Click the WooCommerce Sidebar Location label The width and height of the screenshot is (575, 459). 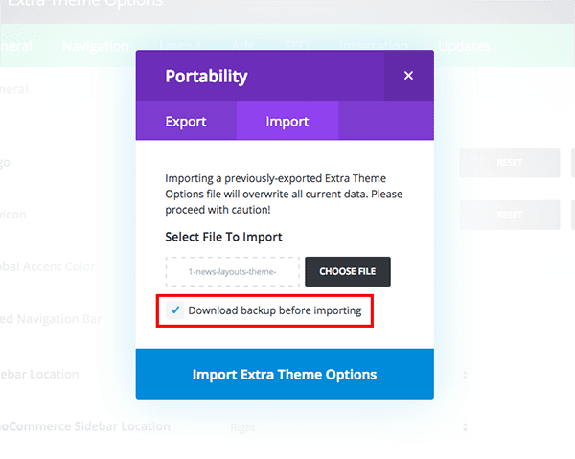[86, 426]
